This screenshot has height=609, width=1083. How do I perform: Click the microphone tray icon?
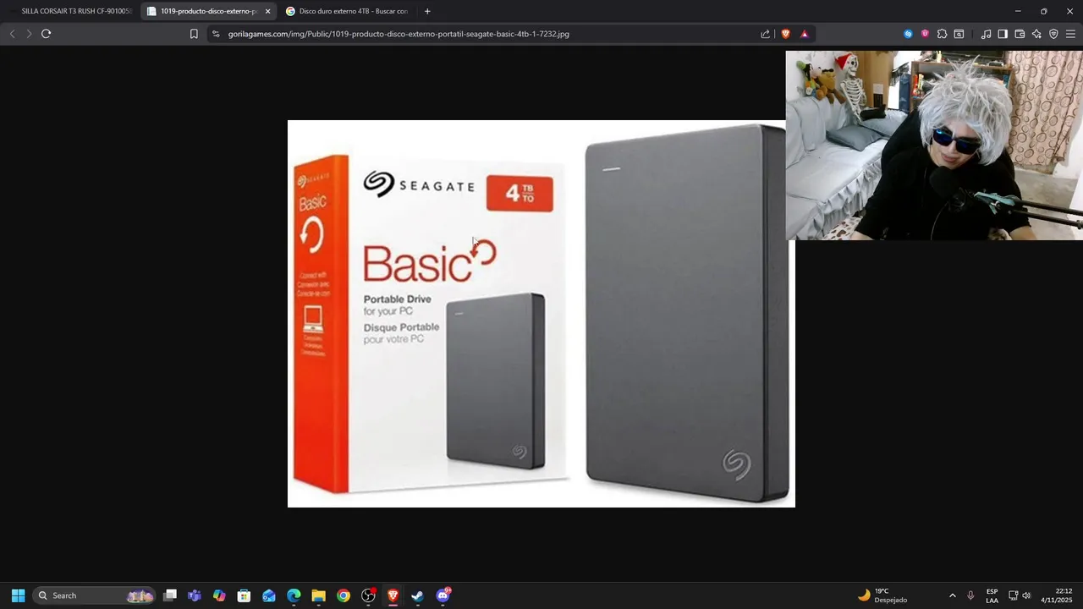[970, 595]
